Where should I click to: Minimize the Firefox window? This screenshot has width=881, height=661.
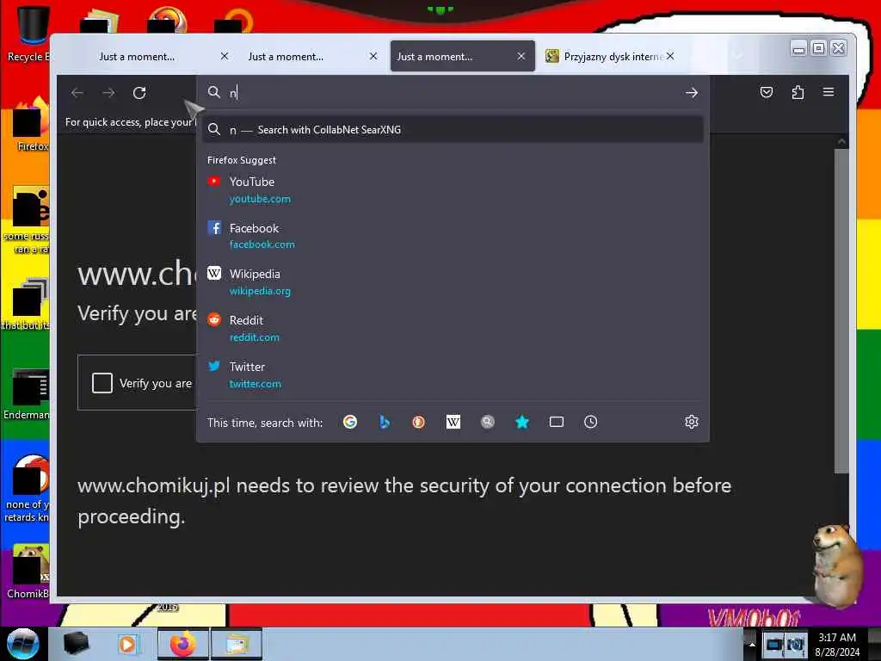(798, 48)
